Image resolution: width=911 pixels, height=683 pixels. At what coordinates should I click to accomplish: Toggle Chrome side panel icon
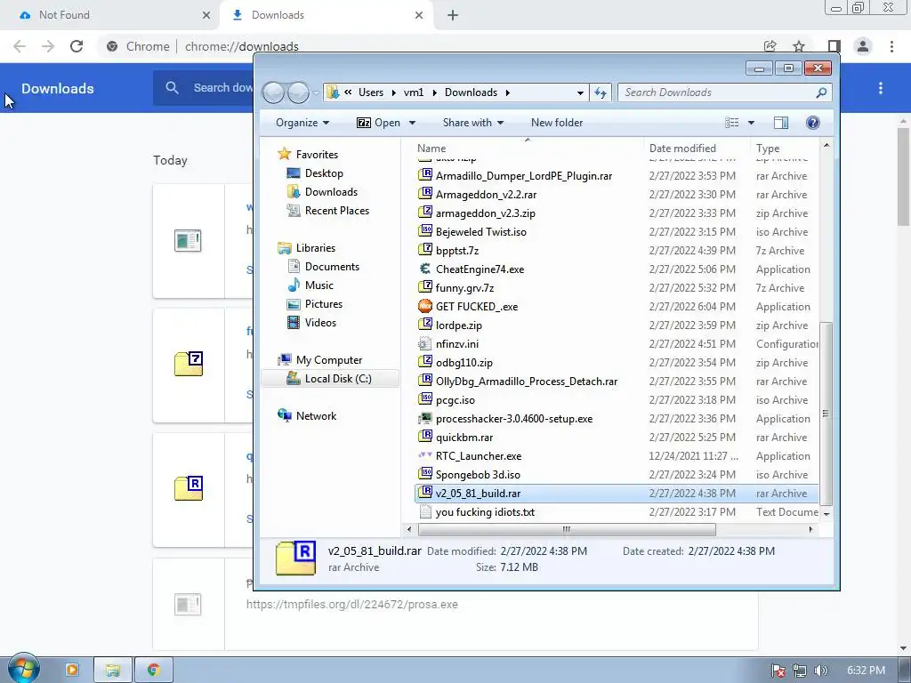pos(834,46)
